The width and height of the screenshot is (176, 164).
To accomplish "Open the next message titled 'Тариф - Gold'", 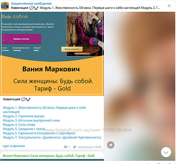I will (x=49, y=155).
